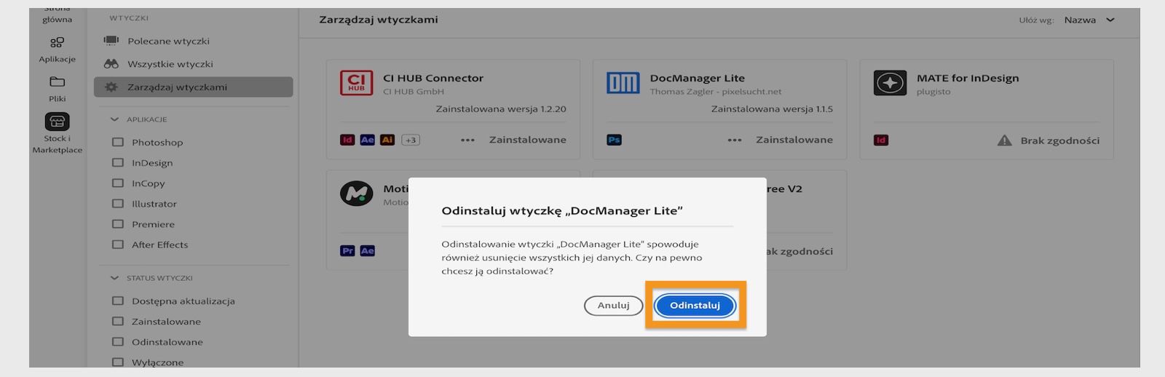Open more options on CI HUB Connector
This screenshot has width=1165, height=377.
click(x=467, y=140)
